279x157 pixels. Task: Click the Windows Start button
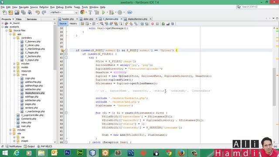click(5, 153)
